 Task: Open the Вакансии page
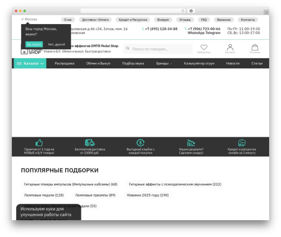(224, 20)
